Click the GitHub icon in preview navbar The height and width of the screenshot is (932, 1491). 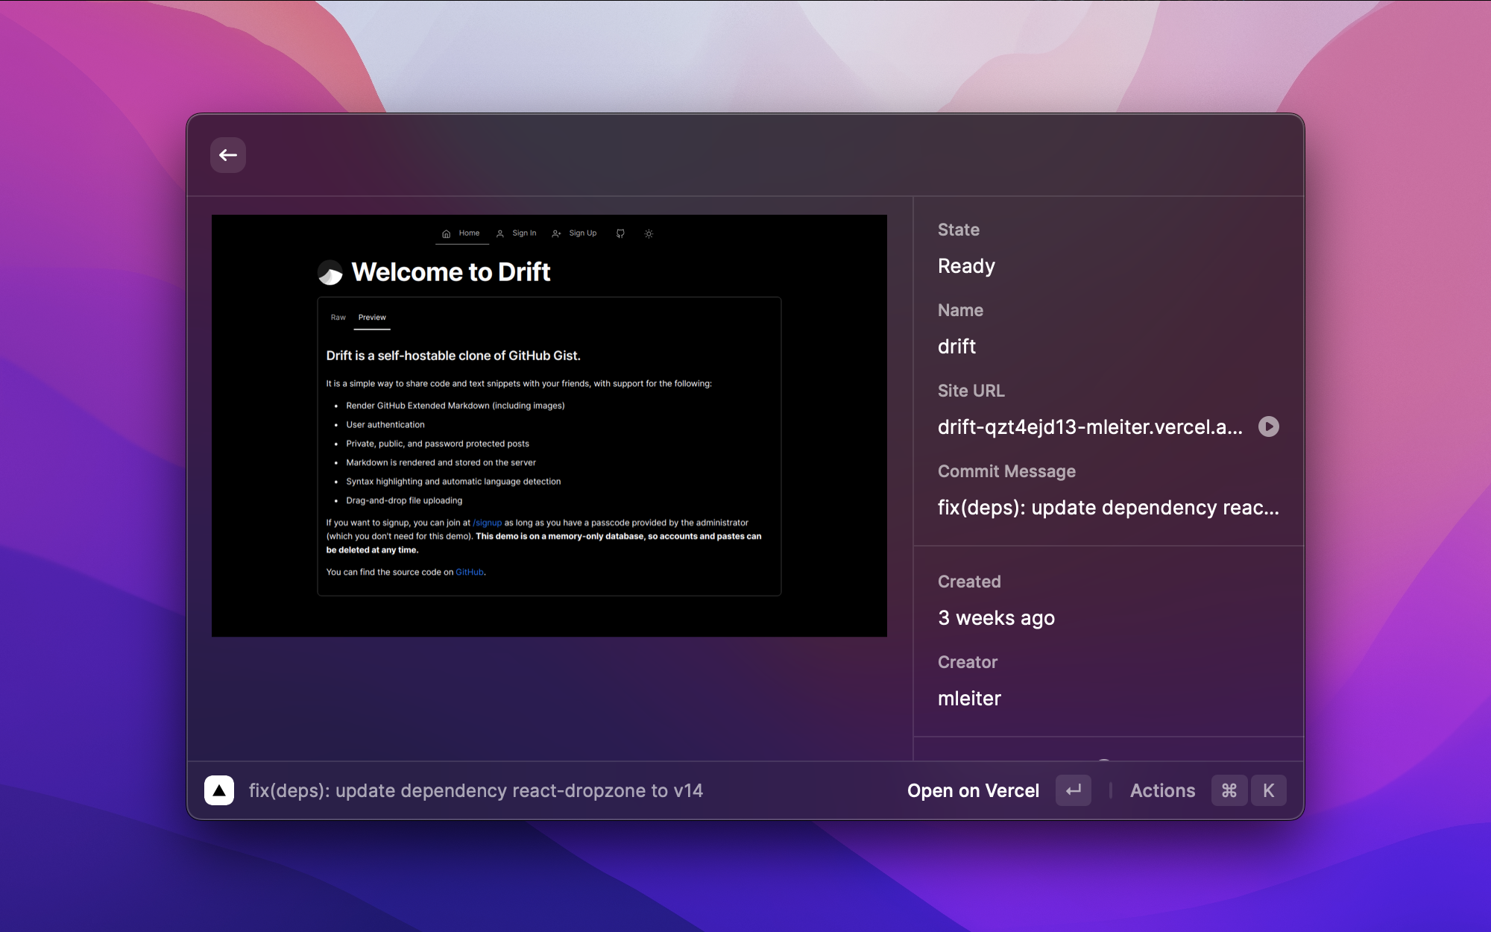[x=620, y=233]
